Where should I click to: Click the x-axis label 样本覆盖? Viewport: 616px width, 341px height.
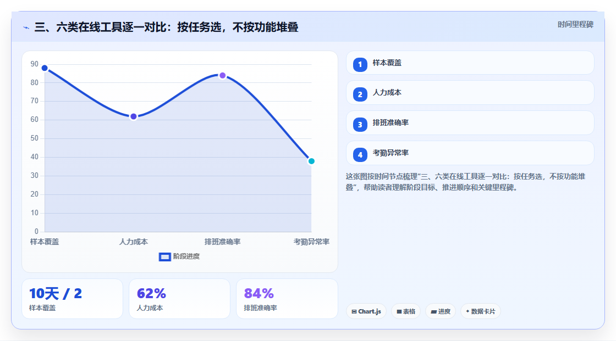point(45,242)
